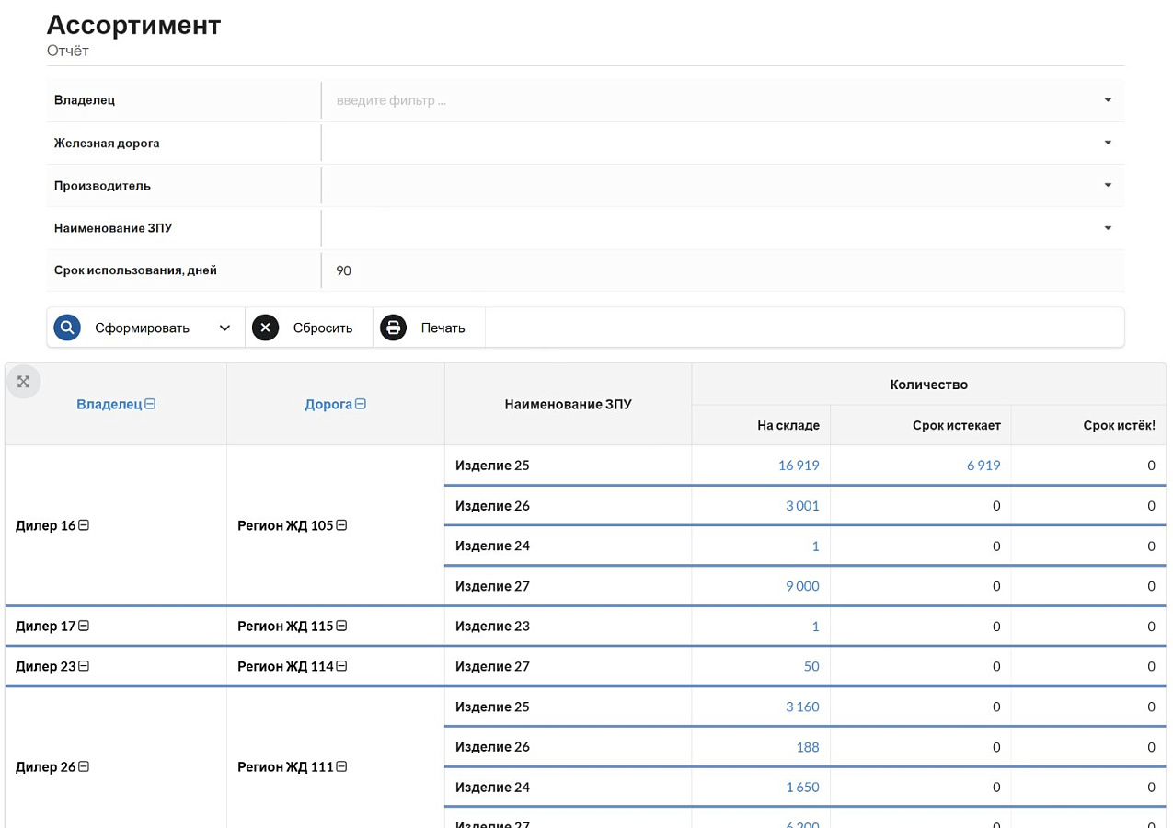Collapse the Регион ЖД 111 group
The image size is (1173, 828).
(341, 767)
